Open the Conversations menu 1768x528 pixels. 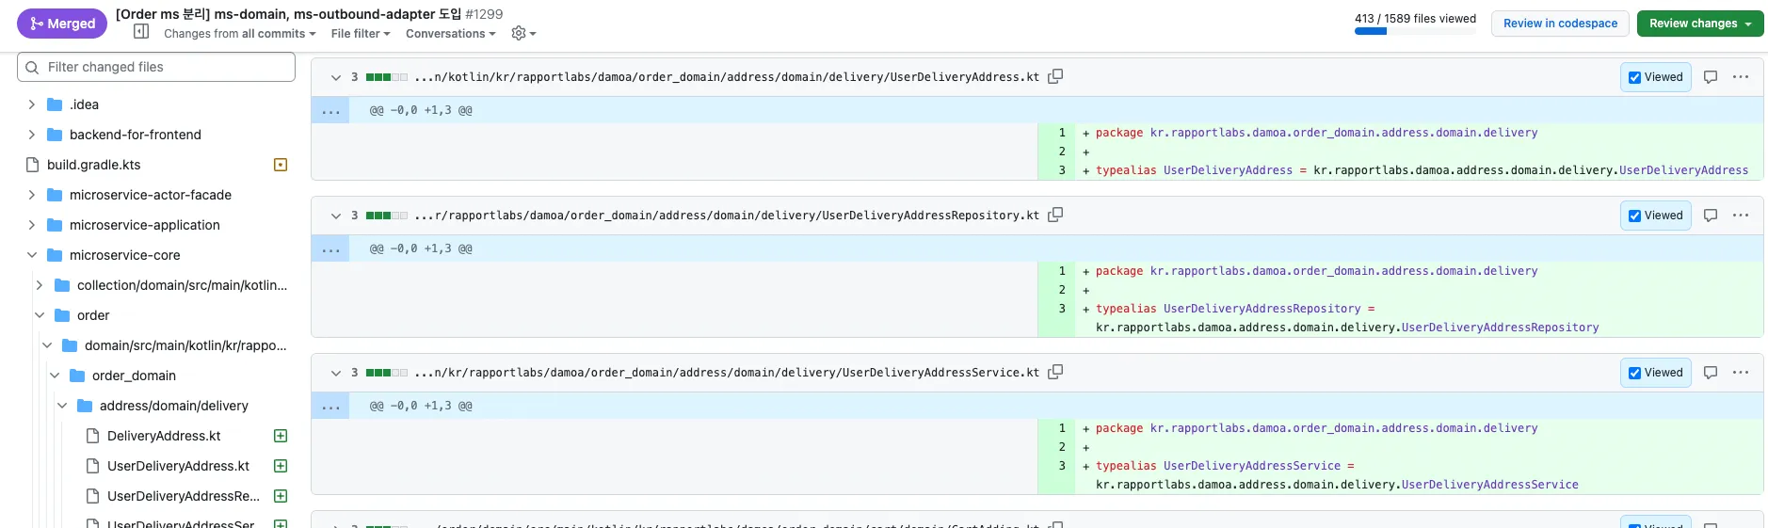tap(450, 33)
